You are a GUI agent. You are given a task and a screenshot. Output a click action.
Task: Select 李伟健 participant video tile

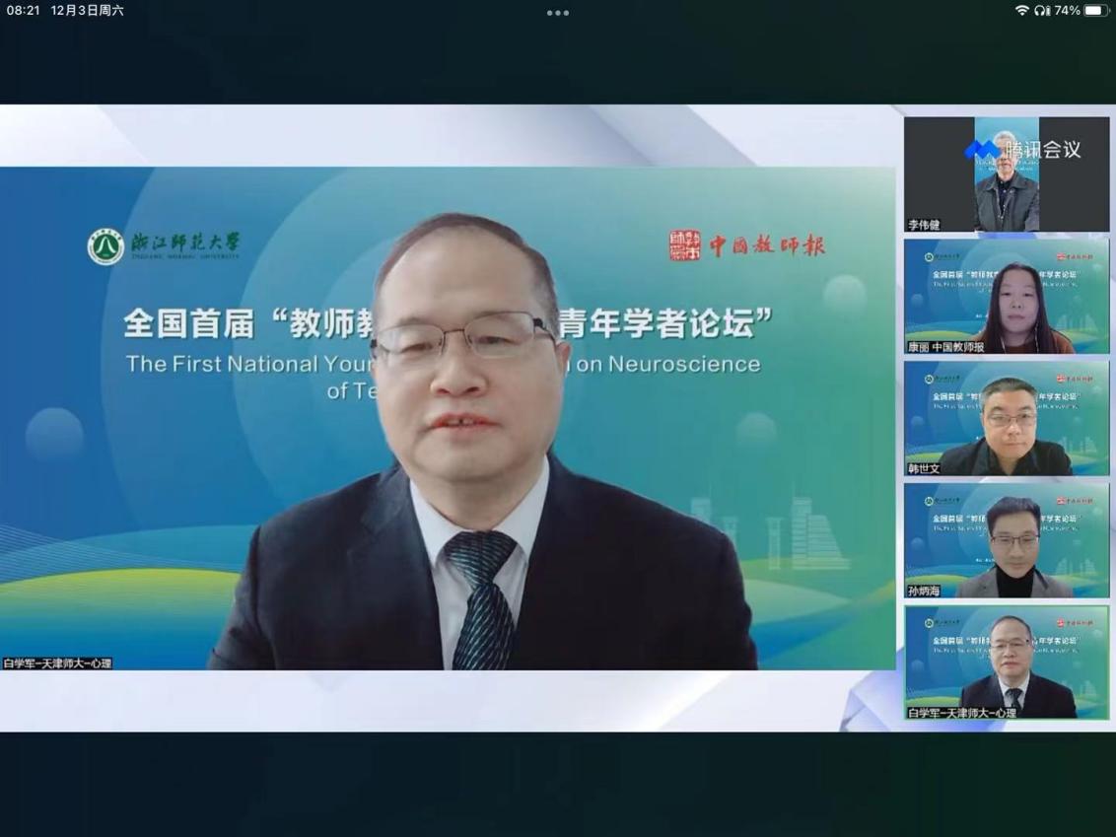[1007, 174]
